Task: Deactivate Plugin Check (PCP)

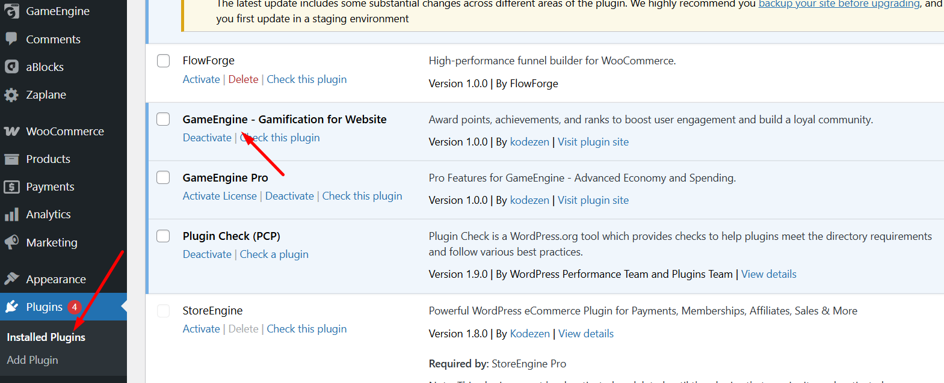Action: coord(207,254)
